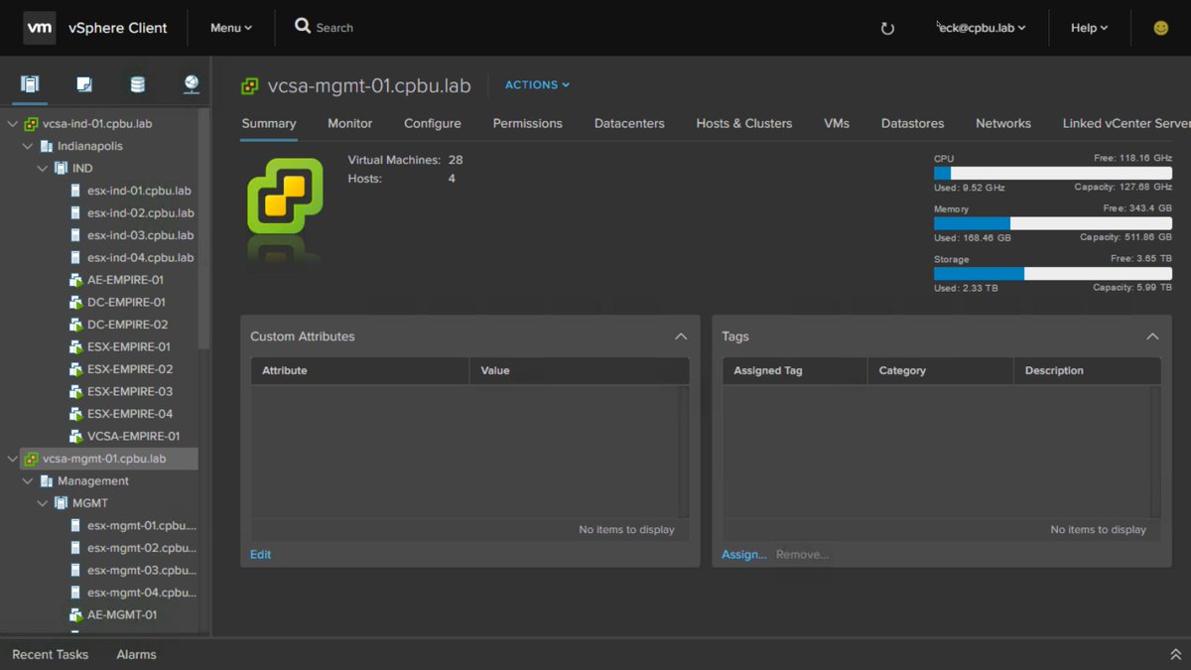Viewport: 1191px width, 670px height.
Task: Click the AE-MGMT-01 VM icon
Action: [75, 614]
